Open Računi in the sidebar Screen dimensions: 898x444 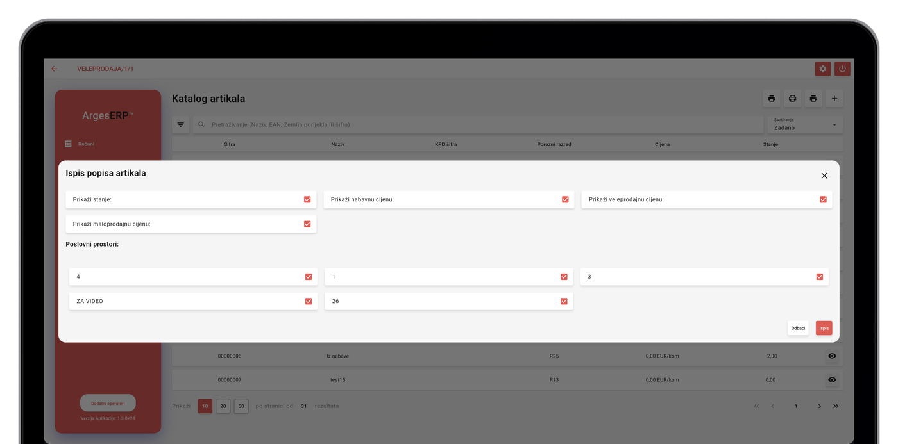(86, 144)
